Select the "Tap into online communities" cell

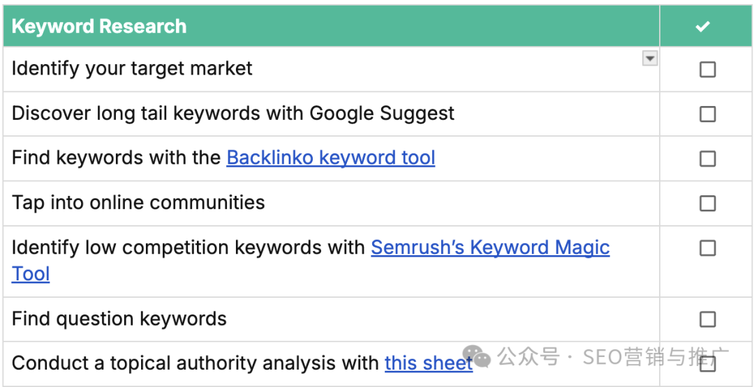(332, 203)
